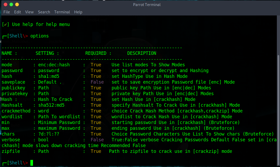Screen dimensions: 280x167
Task: Click the 'mode' option name
Action: [7, 65]
